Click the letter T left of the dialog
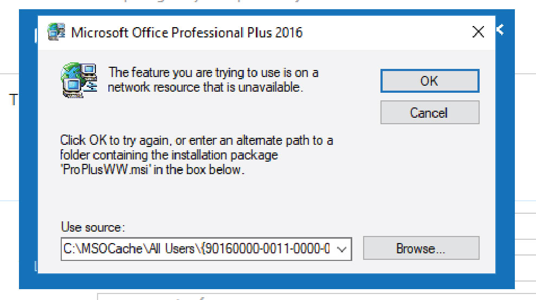This screenshot has width=536, height=300. pyautogui.click(x=13, y=100)
